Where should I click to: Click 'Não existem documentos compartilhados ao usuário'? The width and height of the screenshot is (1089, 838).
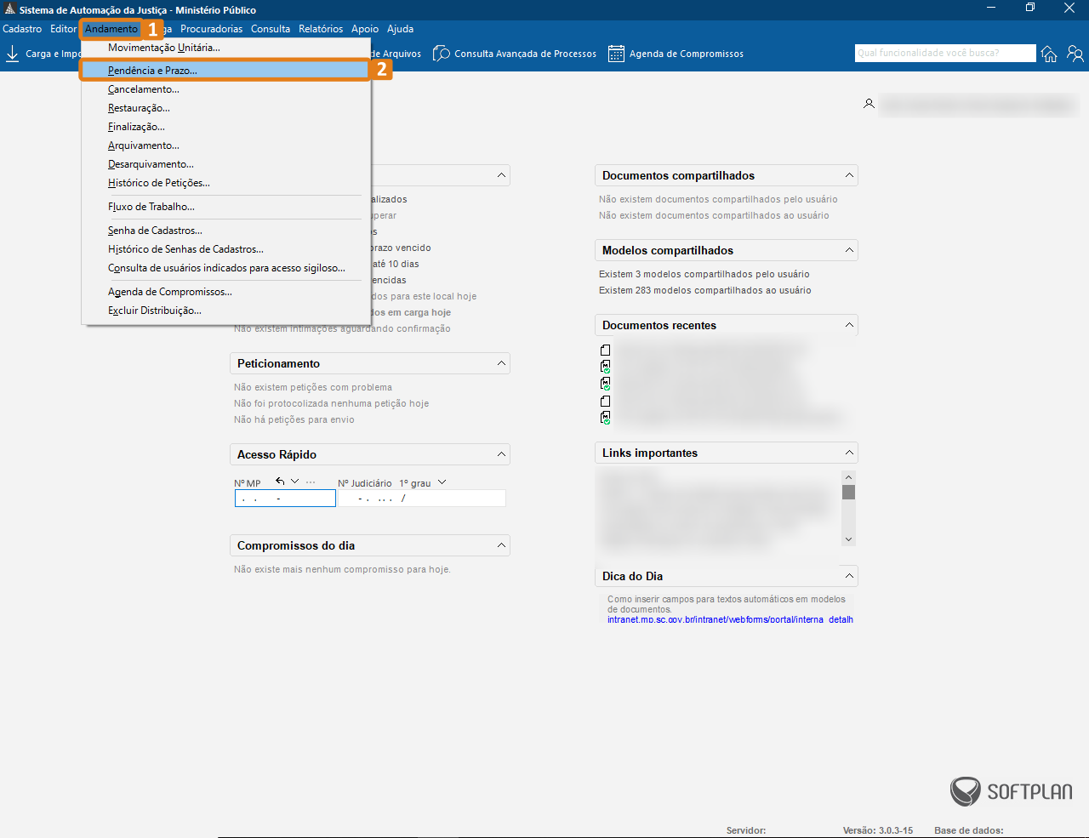coord(714,215)
